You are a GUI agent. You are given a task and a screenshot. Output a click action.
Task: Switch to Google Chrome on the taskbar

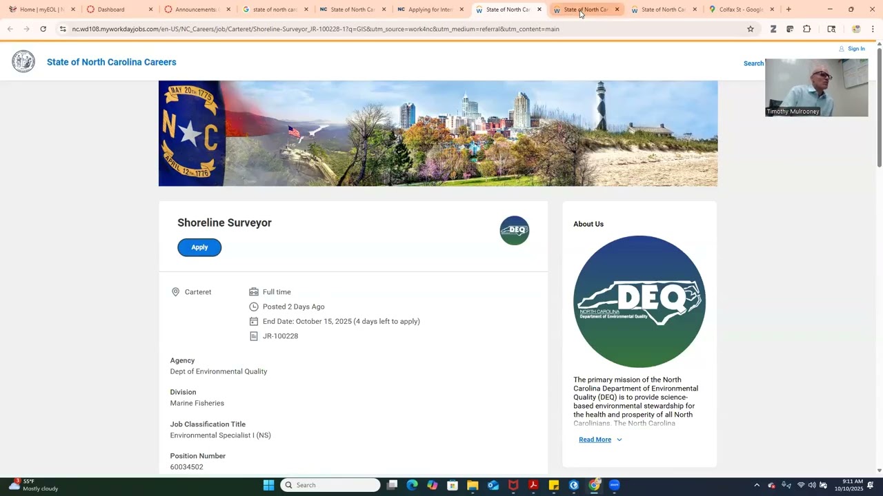tap(594, 485)
